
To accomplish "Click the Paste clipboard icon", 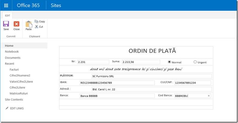I will [x=29, y=24].
